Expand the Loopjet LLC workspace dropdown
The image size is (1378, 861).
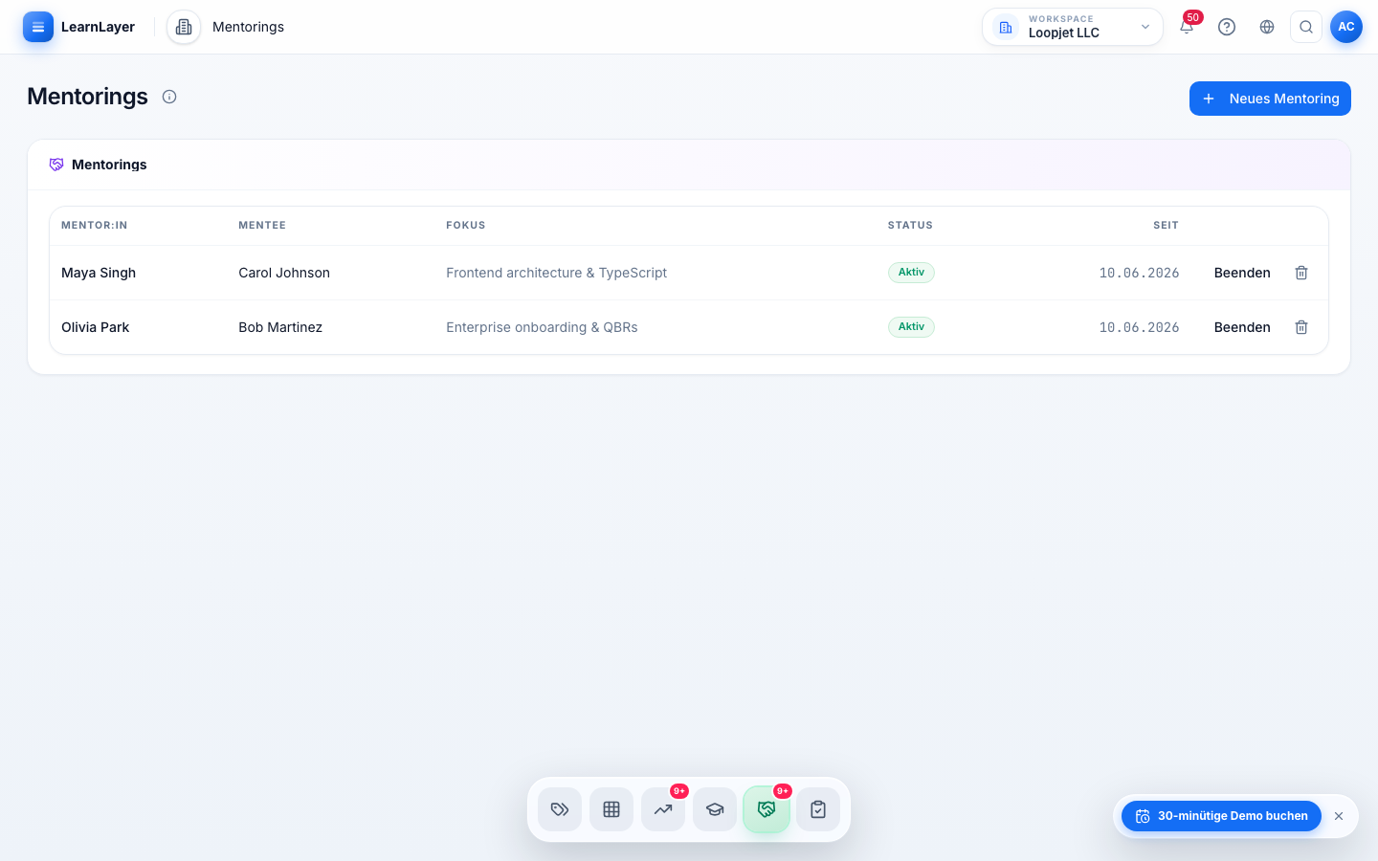pyautogui.click(x=1073, y=27)
